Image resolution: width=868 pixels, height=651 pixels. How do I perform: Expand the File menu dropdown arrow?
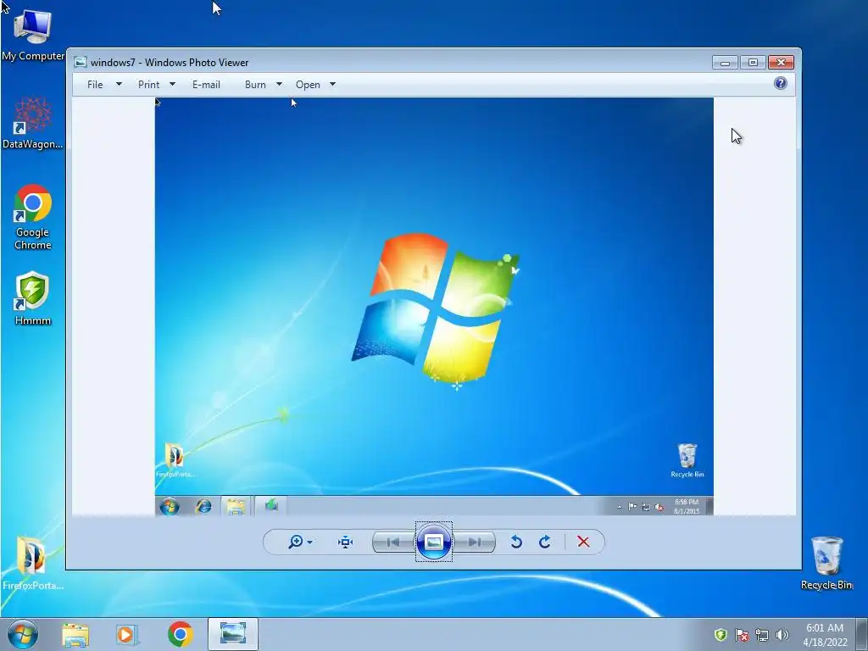tap(119, 84)
